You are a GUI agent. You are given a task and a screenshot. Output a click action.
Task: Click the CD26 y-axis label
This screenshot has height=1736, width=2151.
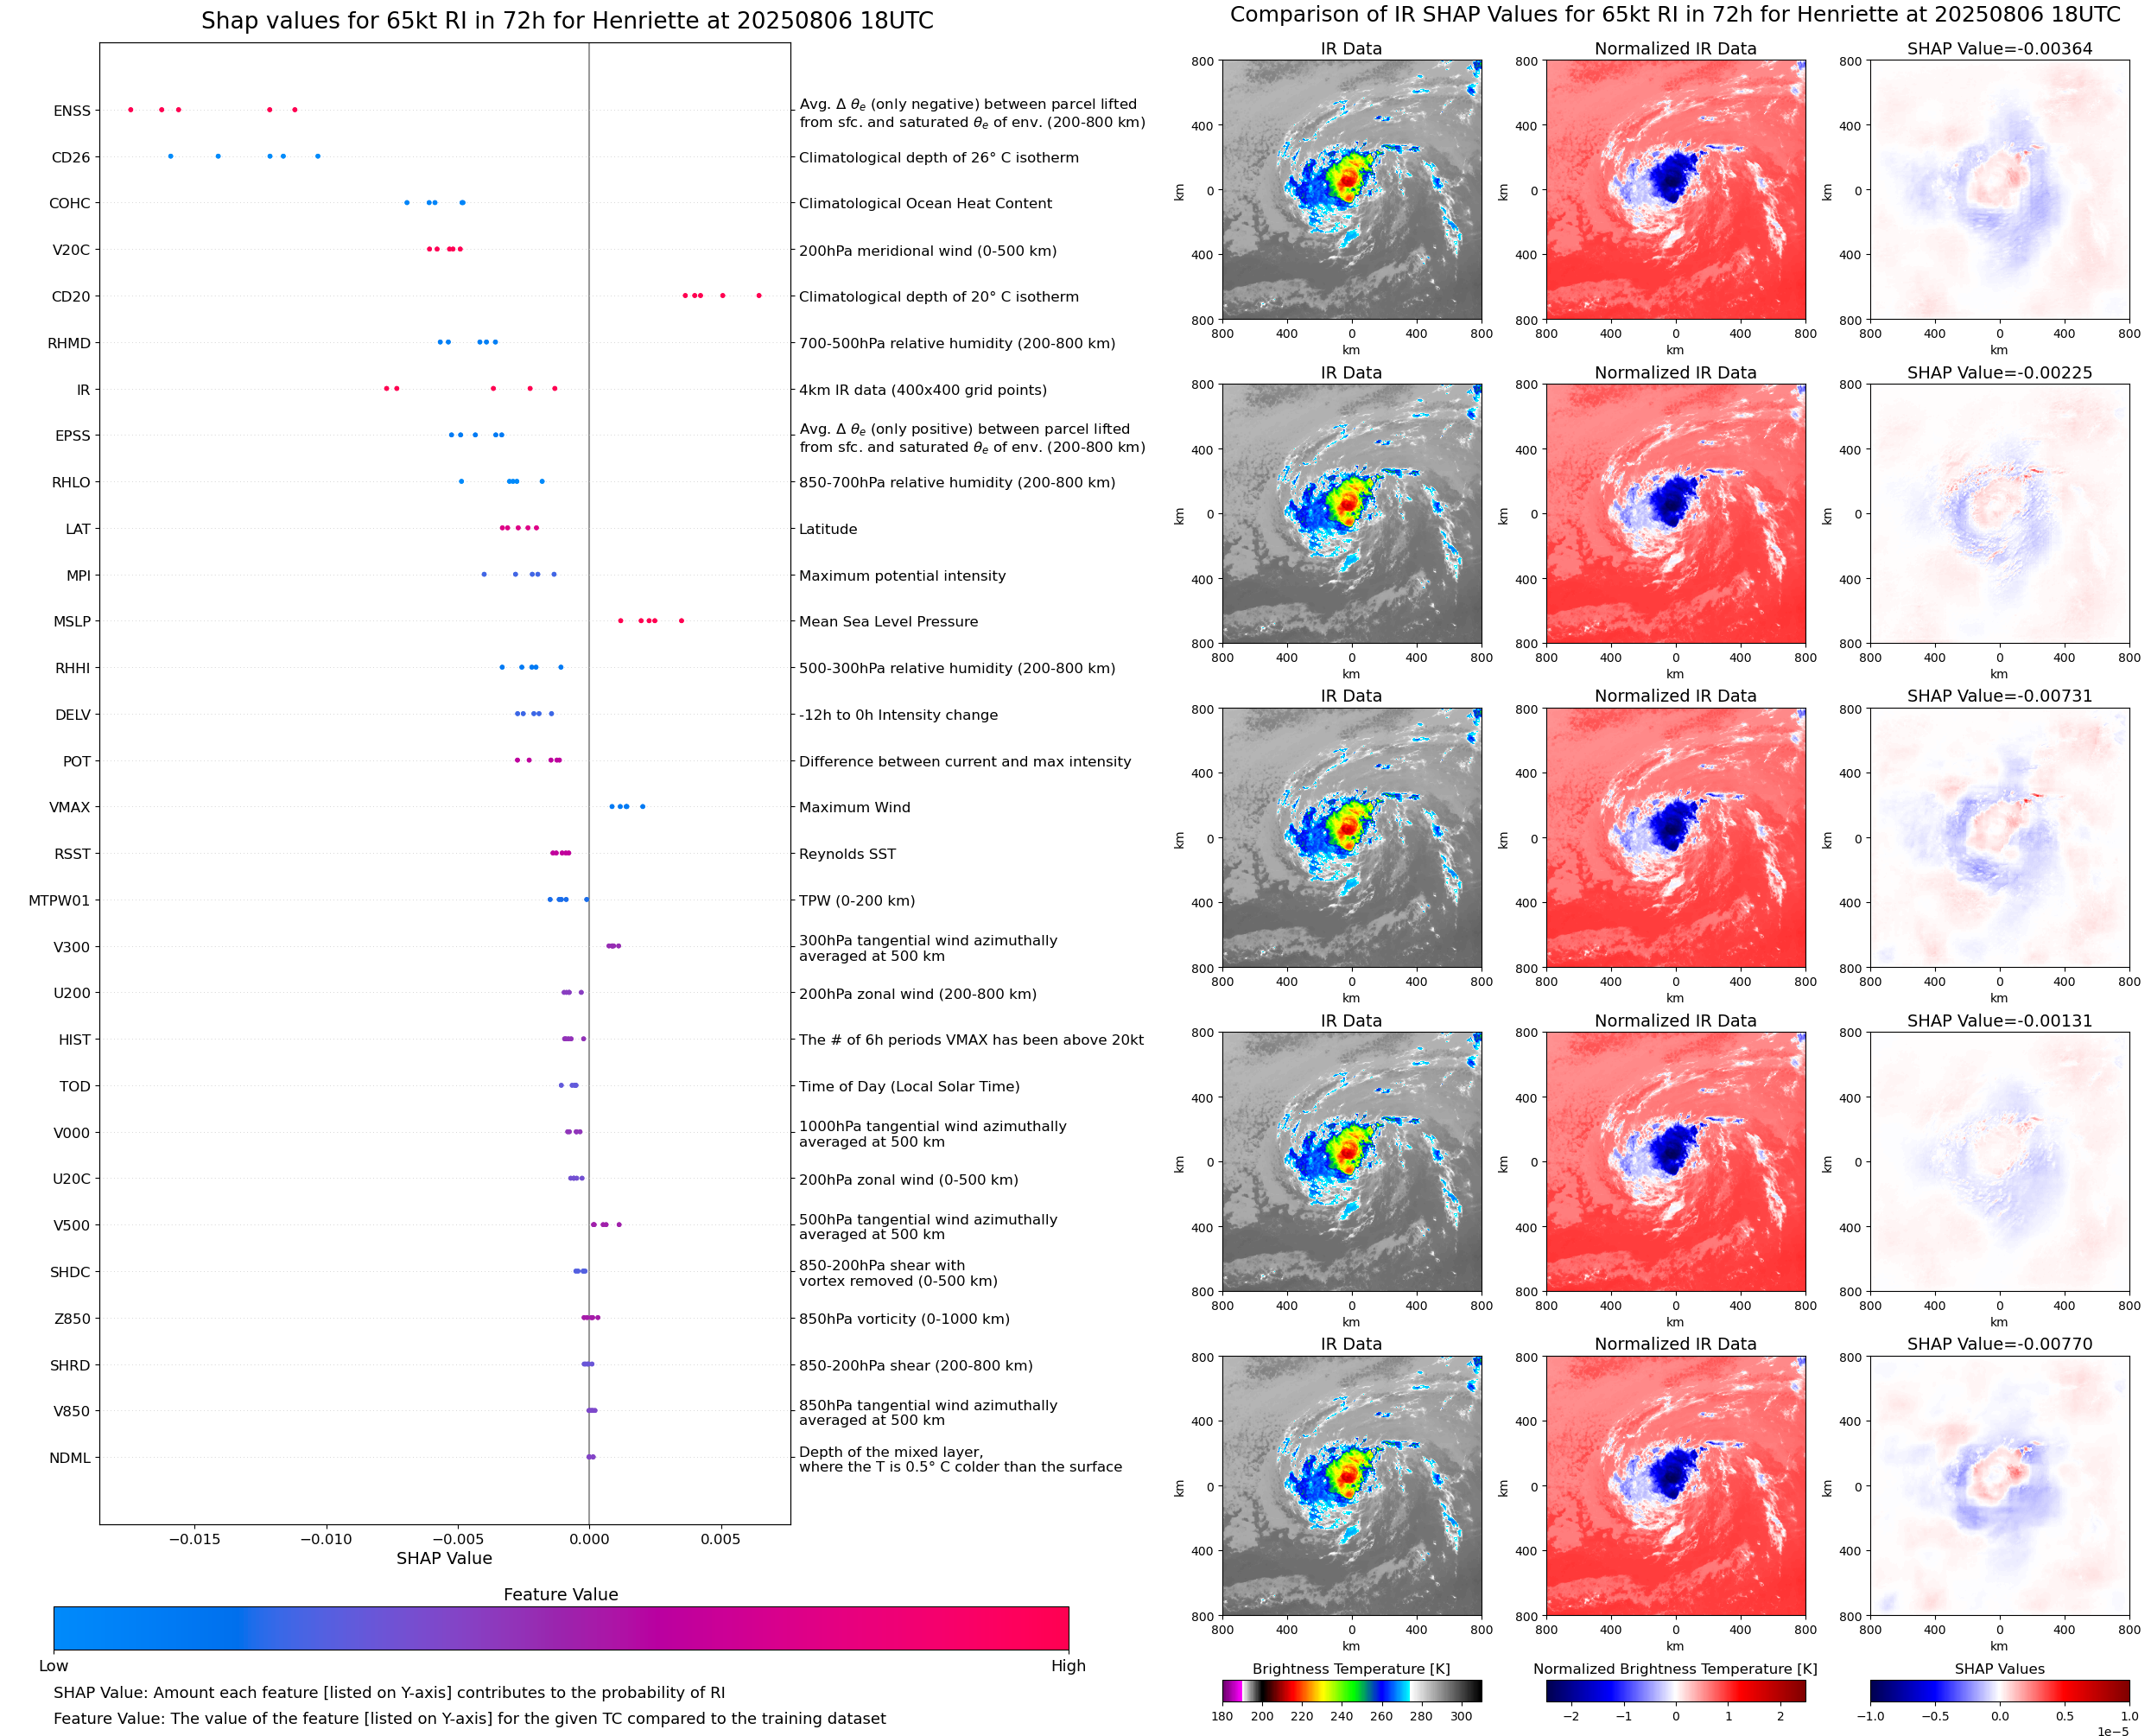(x=70, y=157)
